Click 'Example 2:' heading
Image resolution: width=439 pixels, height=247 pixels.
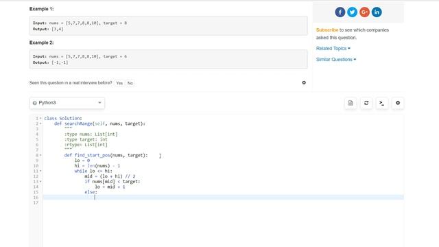(41, 43)
